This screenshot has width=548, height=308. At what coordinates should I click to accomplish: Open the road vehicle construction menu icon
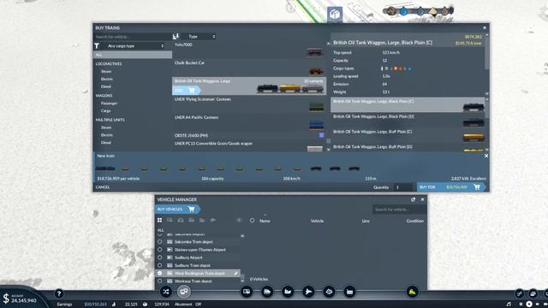(x=247, y=292)
